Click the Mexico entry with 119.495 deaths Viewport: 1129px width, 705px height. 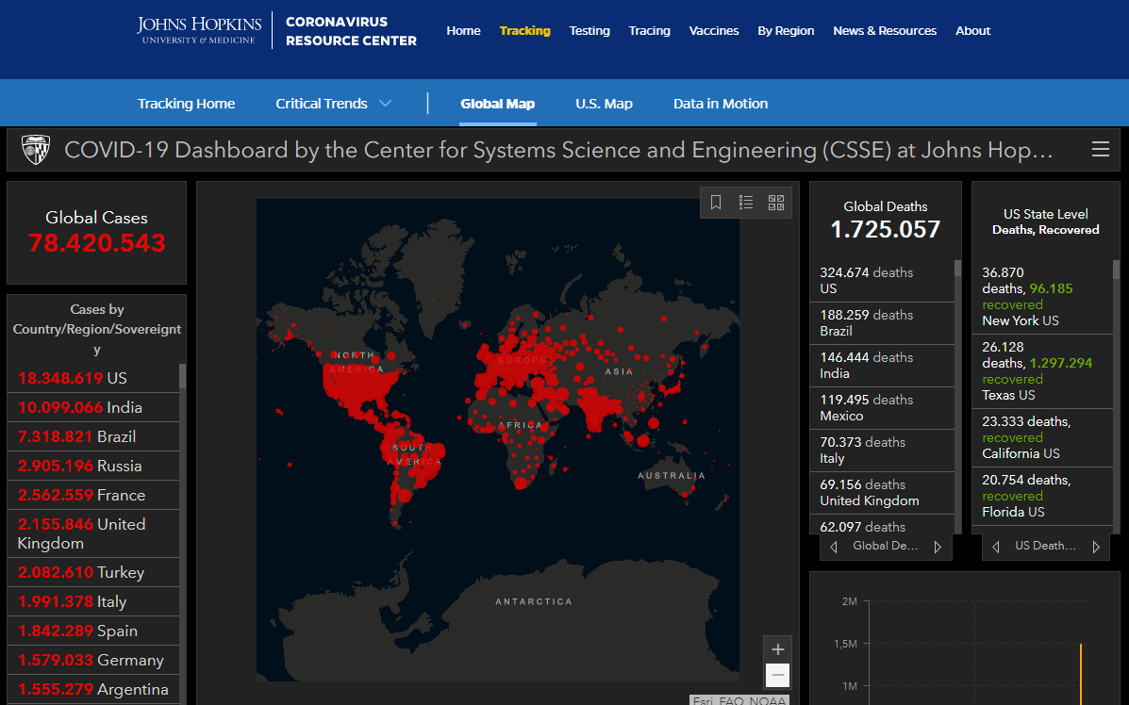pyautogui.click(x=882, y=408)
